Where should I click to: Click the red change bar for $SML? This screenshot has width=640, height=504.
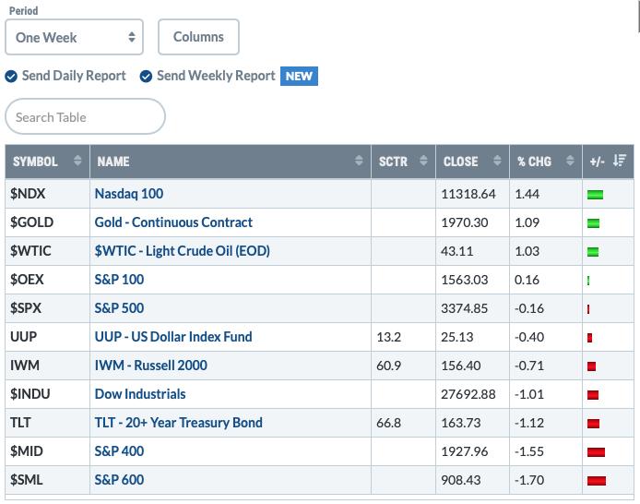597,481
